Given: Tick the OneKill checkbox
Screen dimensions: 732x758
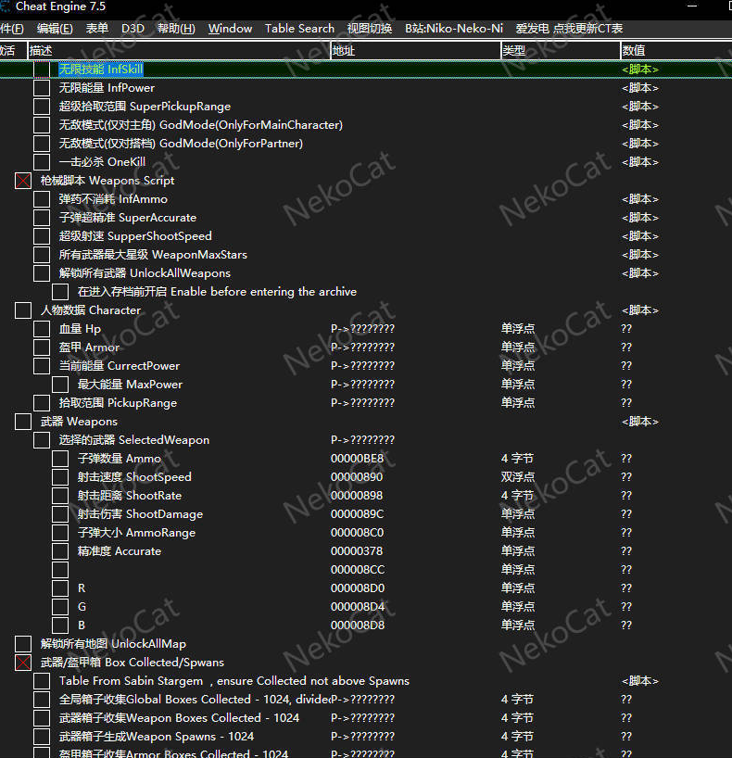Looking at the screenshot, I should click(x=42, y=162).
